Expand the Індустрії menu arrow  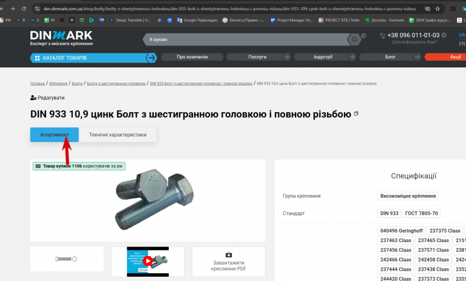tap(352, 57)
